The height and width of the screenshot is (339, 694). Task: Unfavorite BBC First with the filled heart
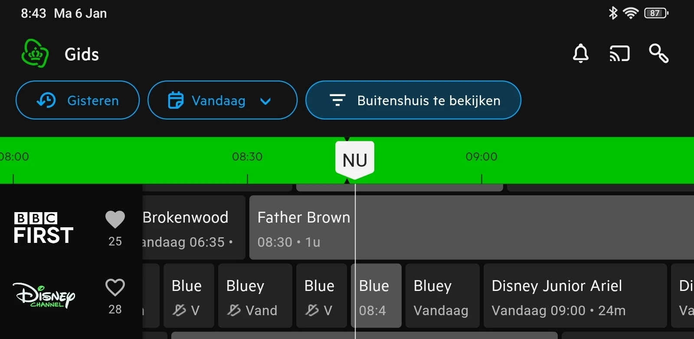(115, 220)
